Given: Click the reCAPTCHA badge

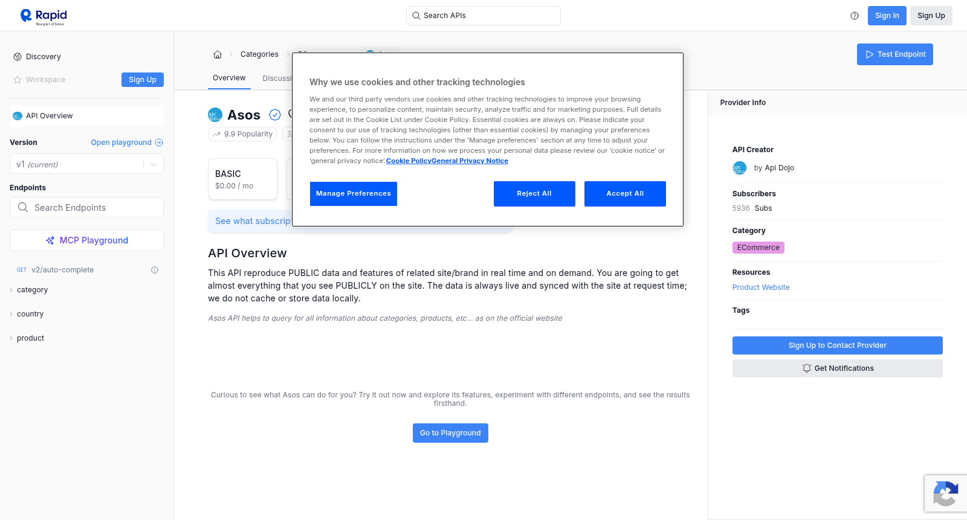Looking at the screenshot, I should coord(945,493).
